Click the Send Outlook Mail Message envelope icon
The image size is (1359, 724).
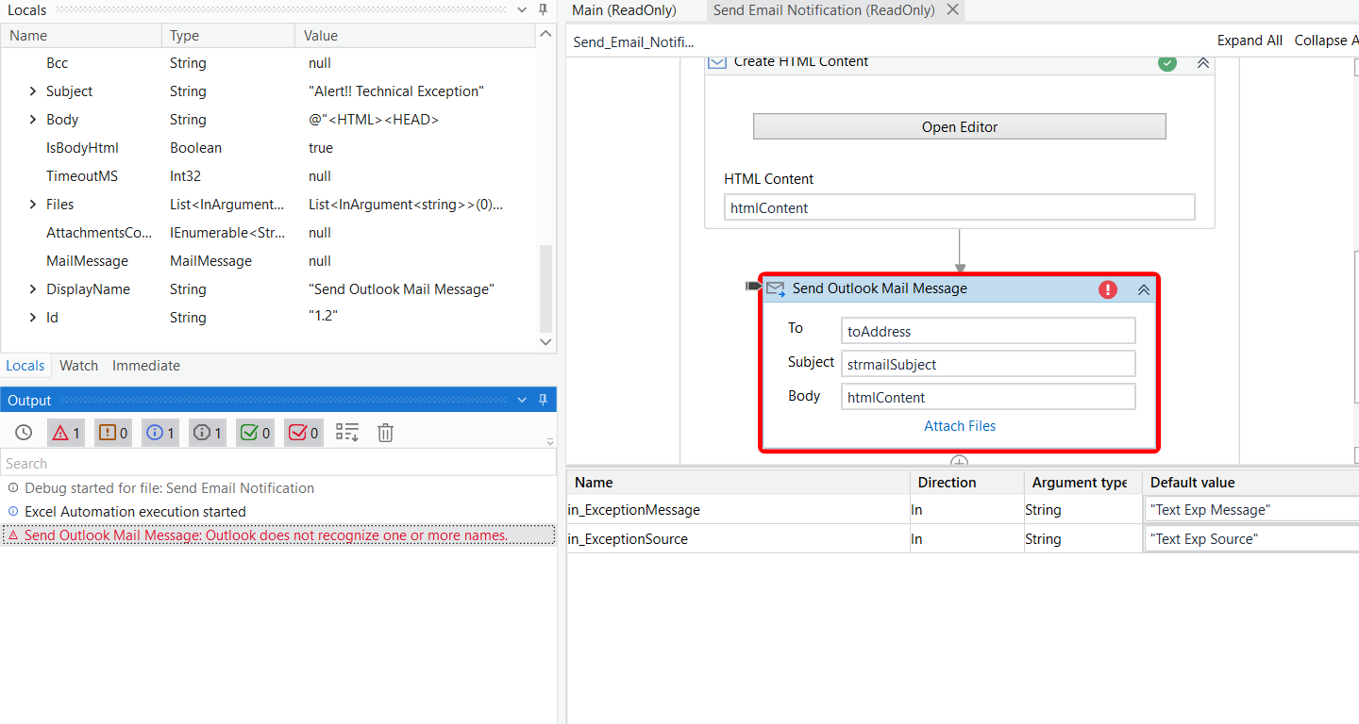776,288
